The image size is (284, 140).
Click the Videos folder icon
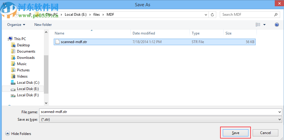(x=13, y=76)
